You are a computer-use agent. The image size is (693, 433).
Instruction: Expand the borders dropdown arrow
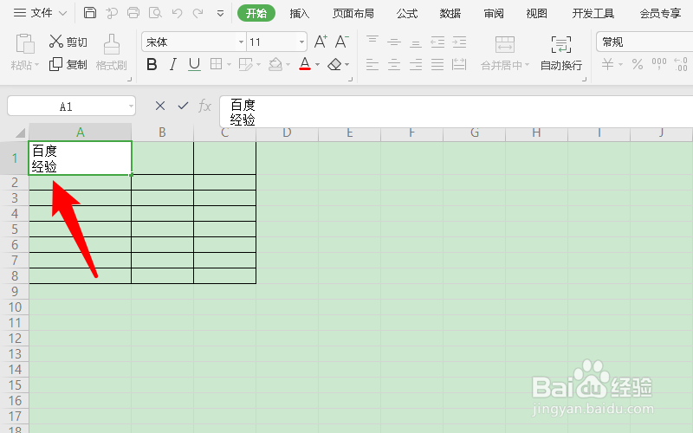tap(229, 64)
